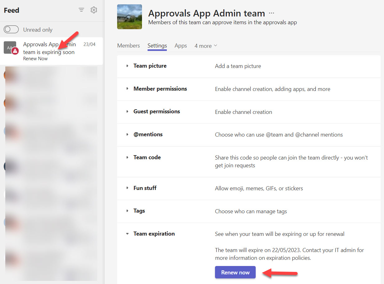Click the Approvals App Admin team heading

click(207, 13)
